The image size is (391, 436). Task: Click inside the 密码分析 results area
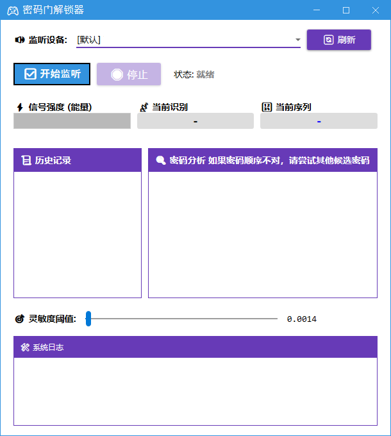pyautogui.click(x=263, y=235)
